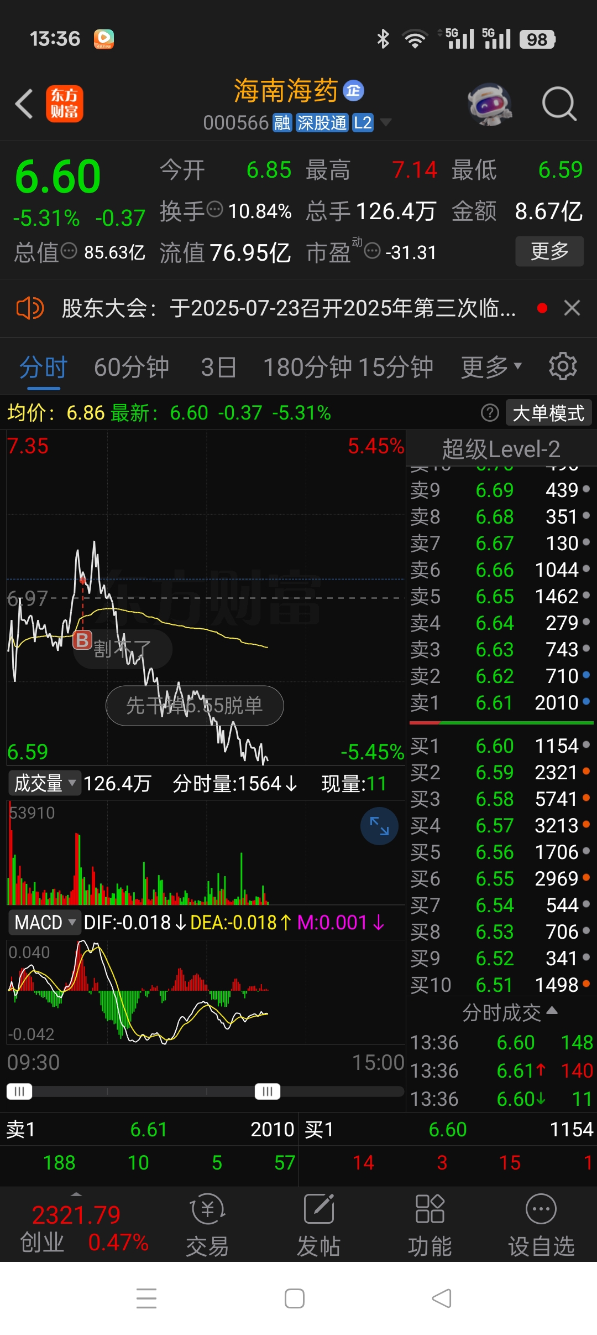Select 买6 6.55 order row
The image size is (597, 1335).
[501, 878]
